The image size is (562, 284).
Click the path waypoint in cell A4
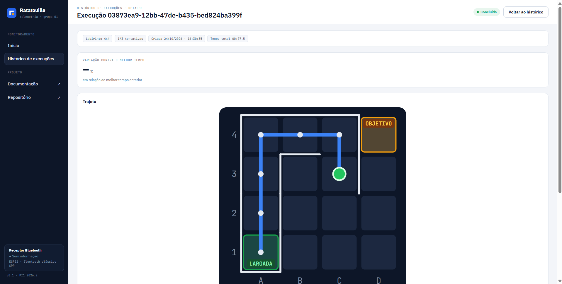(261, 135)
